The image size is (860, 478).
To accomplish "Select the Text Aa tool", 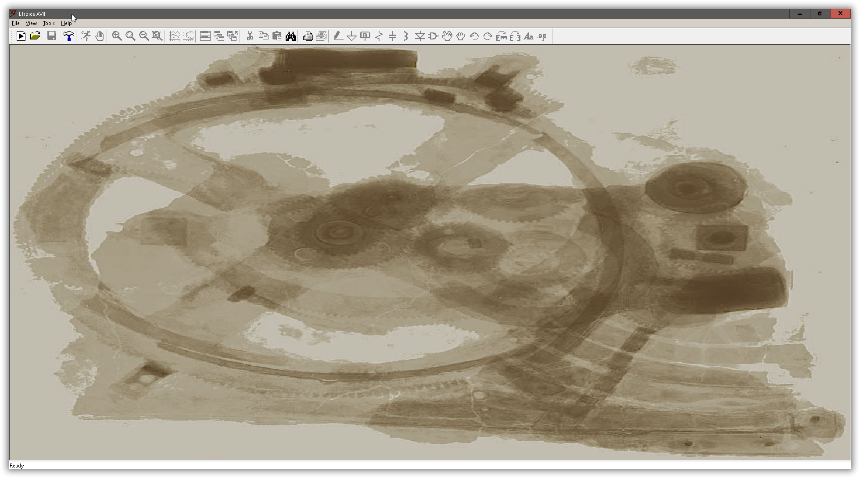I will tap(529, 36).
